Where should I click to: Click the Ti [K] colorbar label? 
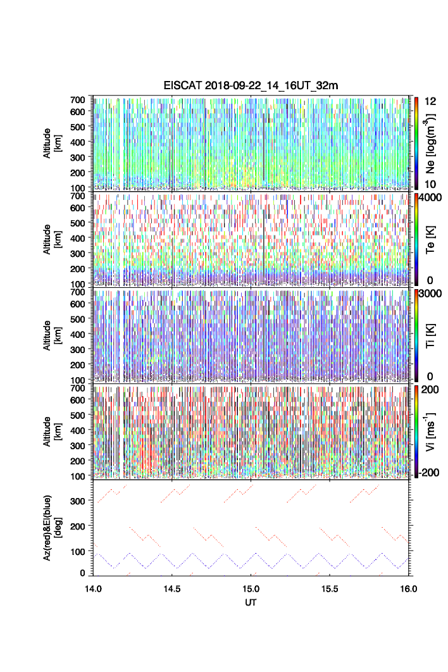(432, 335)
